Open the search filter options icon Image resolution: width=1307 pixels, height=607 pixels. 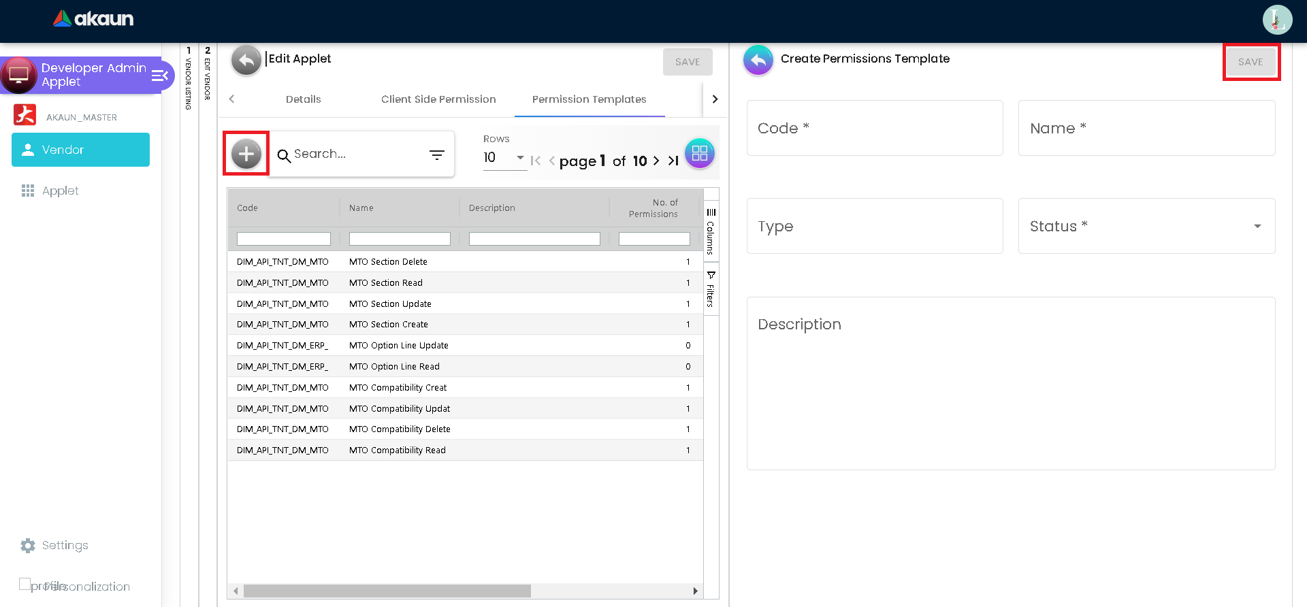point(436,155)
